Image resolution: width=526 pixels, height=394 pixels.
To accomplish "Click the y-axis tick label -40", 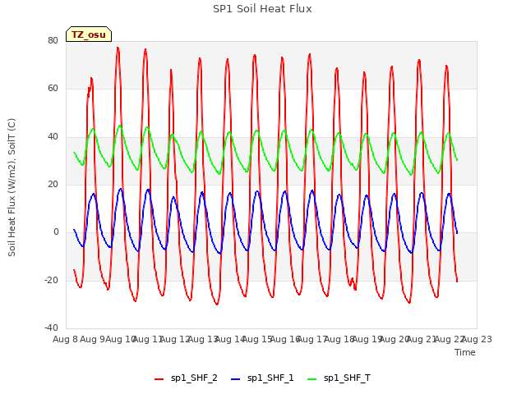I will pos(51,328).
